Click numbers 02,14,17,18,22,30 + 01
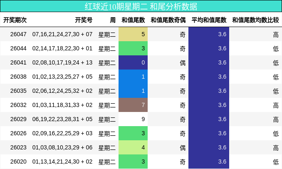Image resolution: width=282 pixels, height=169 pixels. click(62, 48)
